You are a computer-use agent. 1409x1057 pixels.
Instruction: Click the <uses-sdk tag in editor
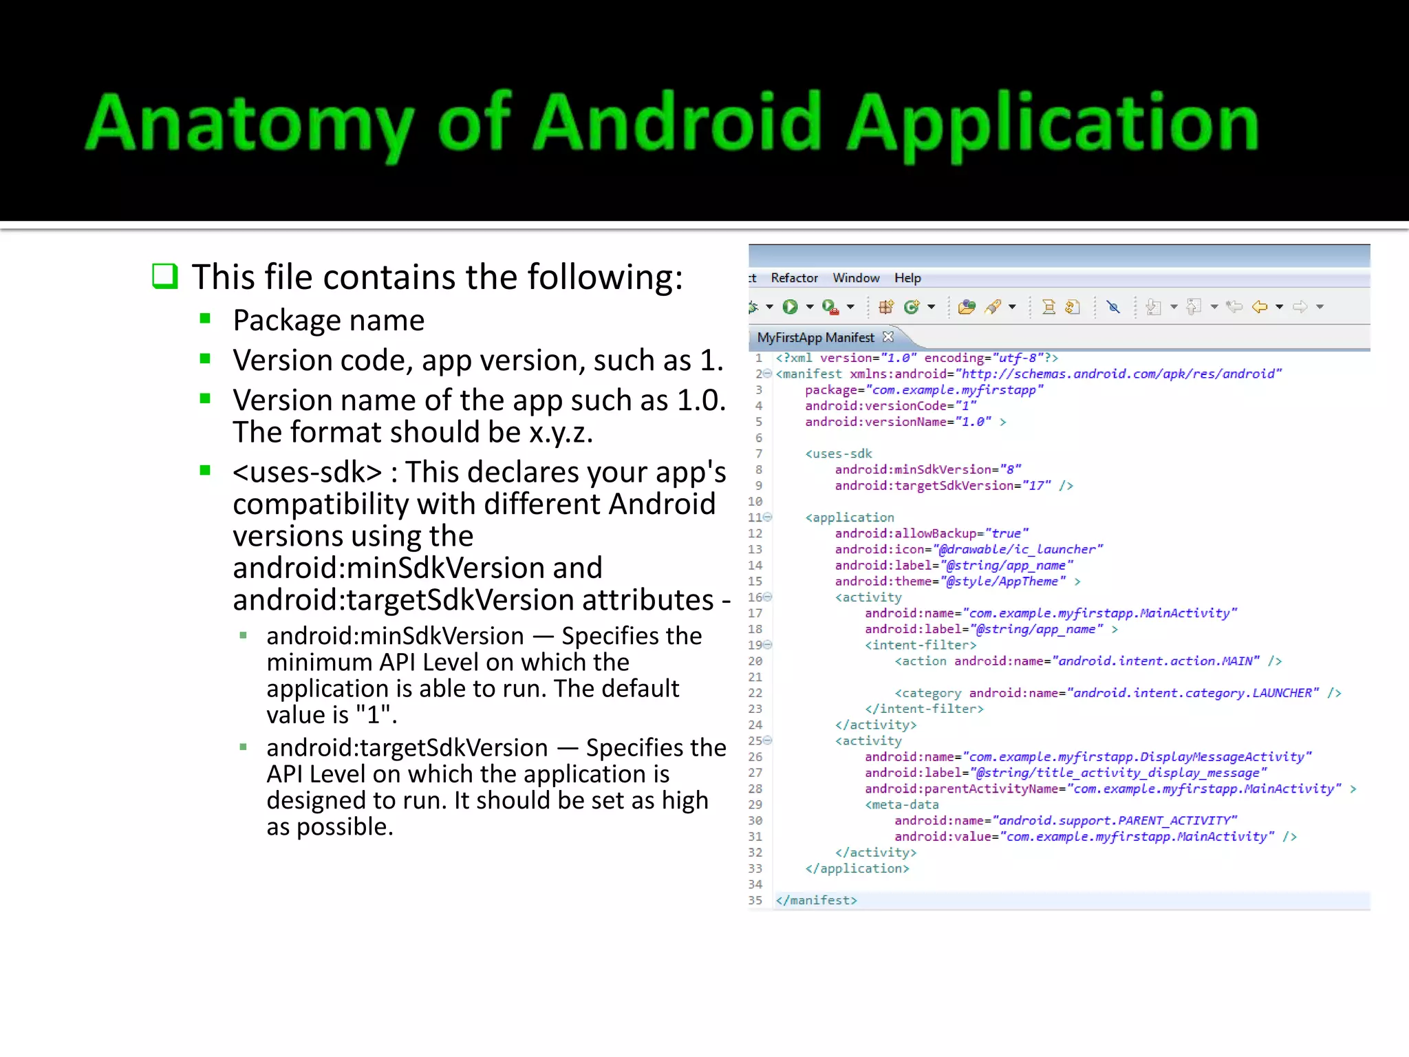(x=839, y=453)
